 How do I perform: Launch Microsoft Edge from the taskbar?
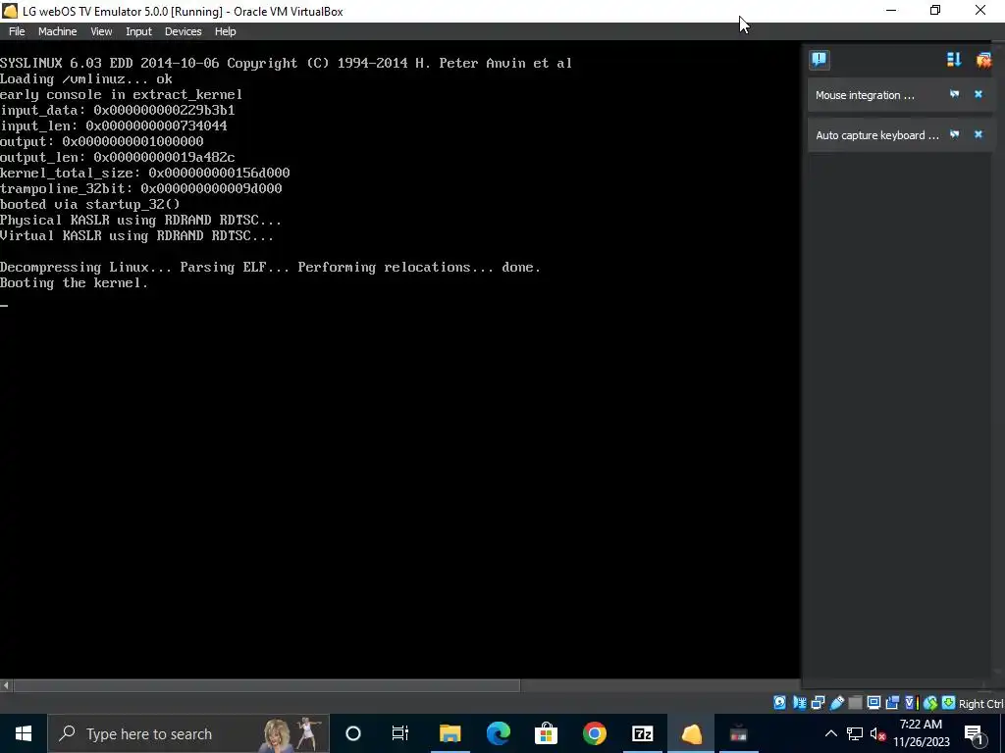(x=498, y=733)
